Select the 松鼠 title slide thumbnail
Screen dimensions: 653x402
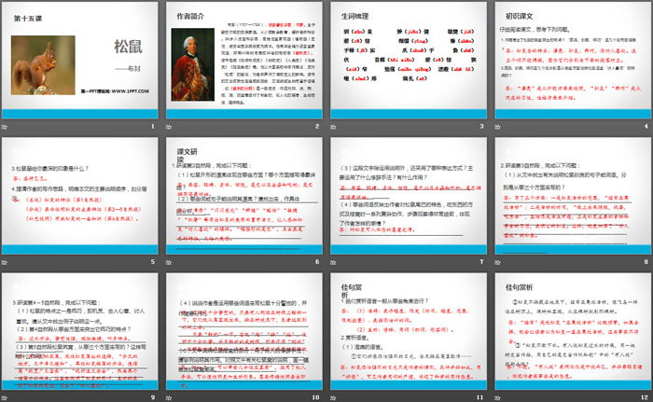[x=79, y=61]
